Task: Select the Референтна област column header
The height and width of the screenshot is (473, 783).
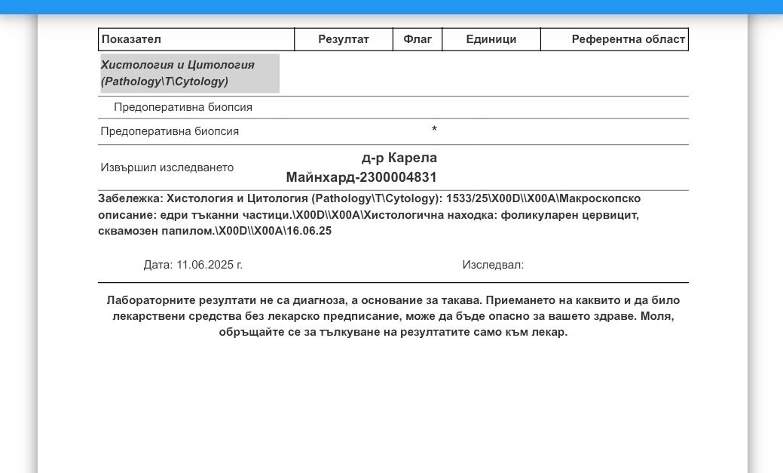Action: pos(628,39)
